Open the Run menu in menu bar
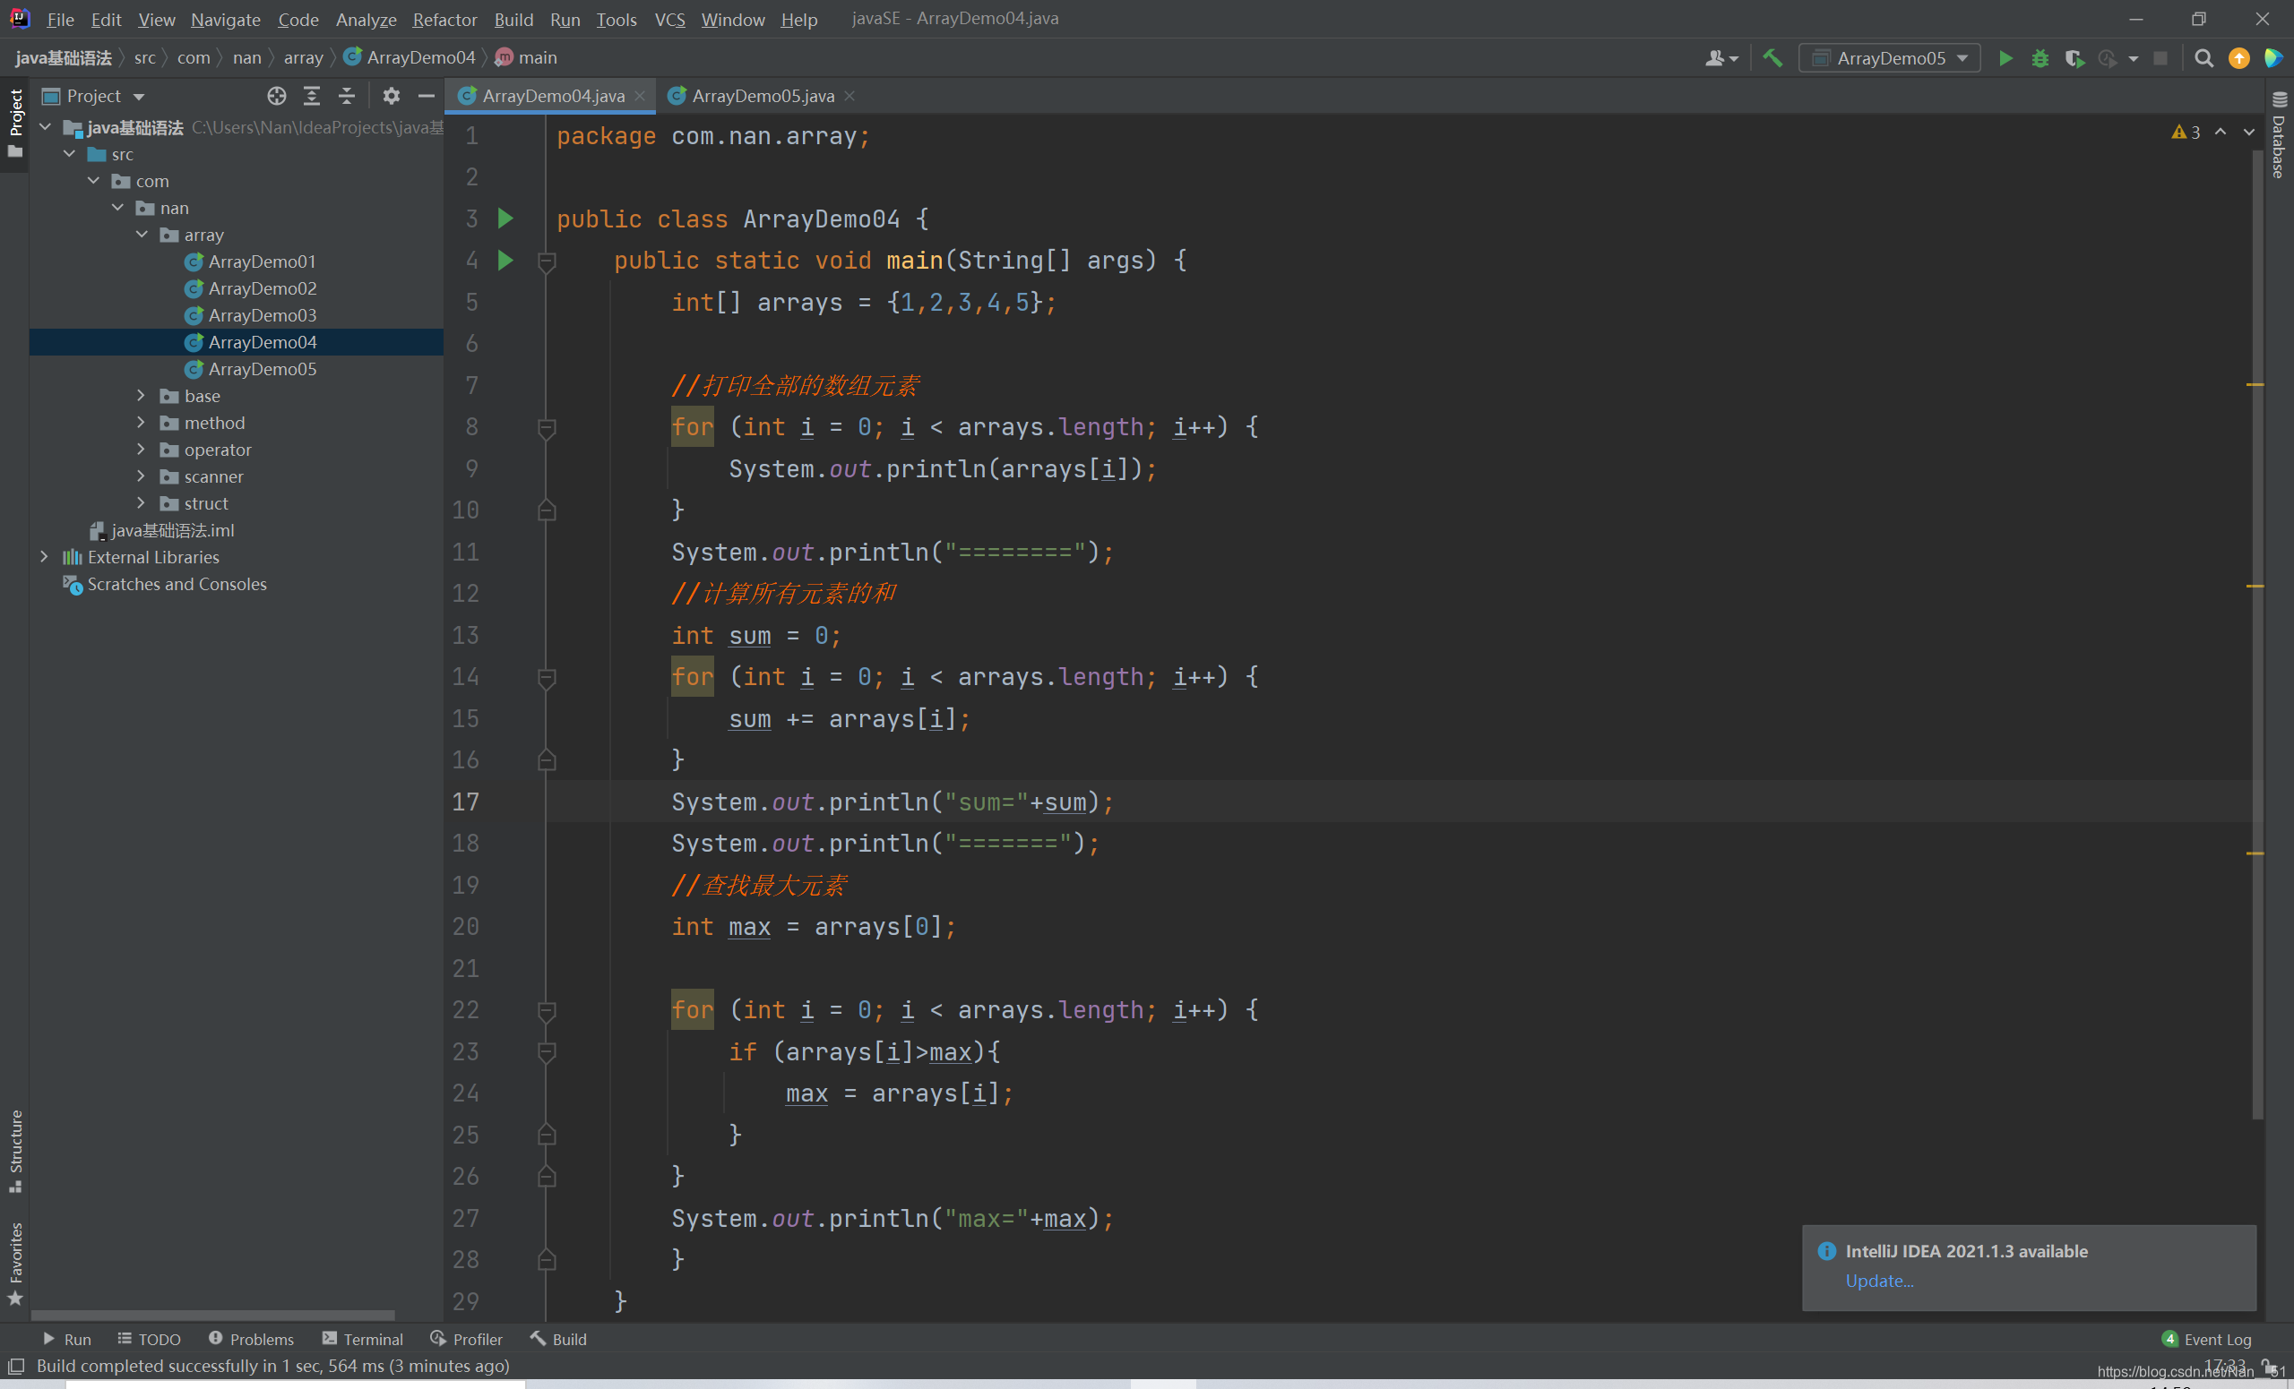Image resolution: width=2294 pixels, height=1389 pixels. pyautogui.click(x=562, y=18)
